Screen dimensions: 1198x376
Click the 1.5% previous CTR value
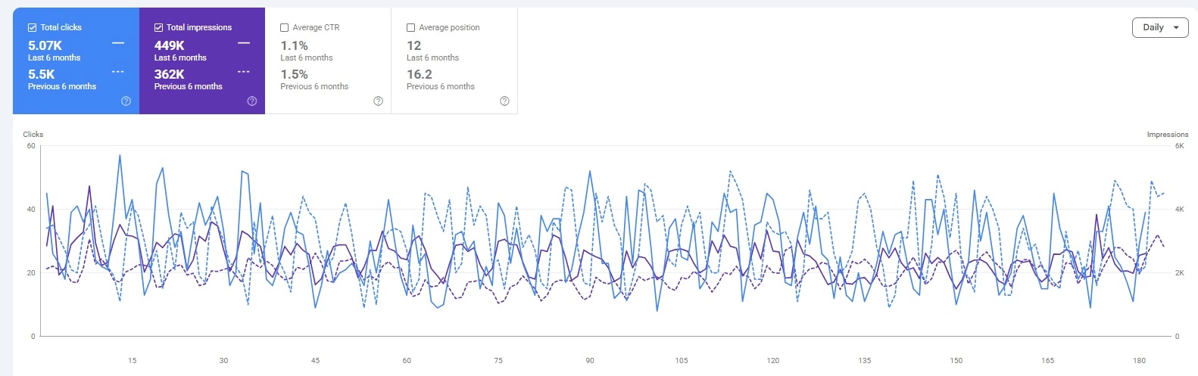tap(294, 74)
